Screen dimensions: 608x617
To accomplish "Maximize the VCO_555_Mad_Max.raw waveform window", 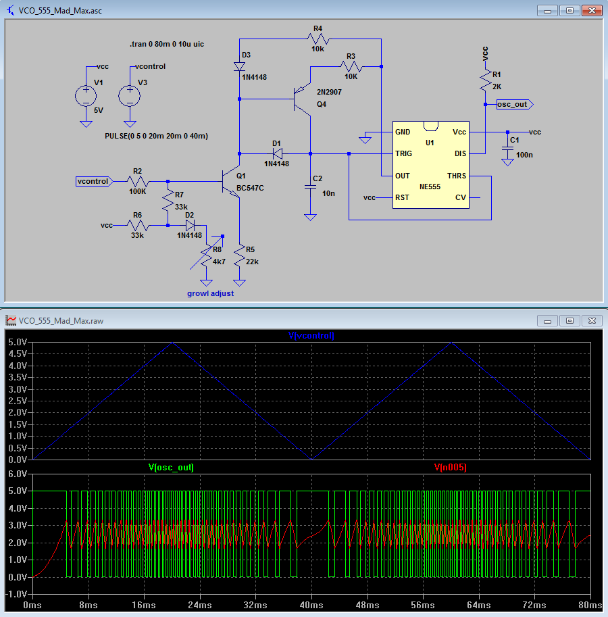I will (569, 320).
